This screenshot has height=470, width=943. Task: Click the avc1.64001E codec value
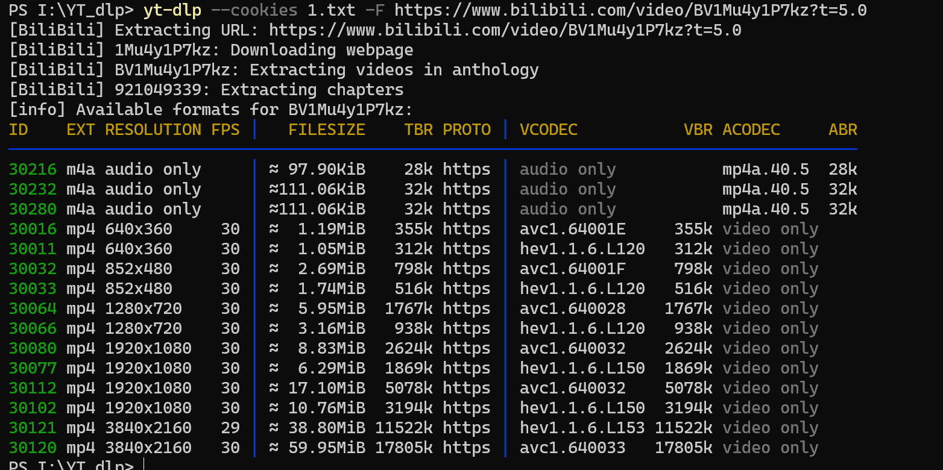[573, 229]
